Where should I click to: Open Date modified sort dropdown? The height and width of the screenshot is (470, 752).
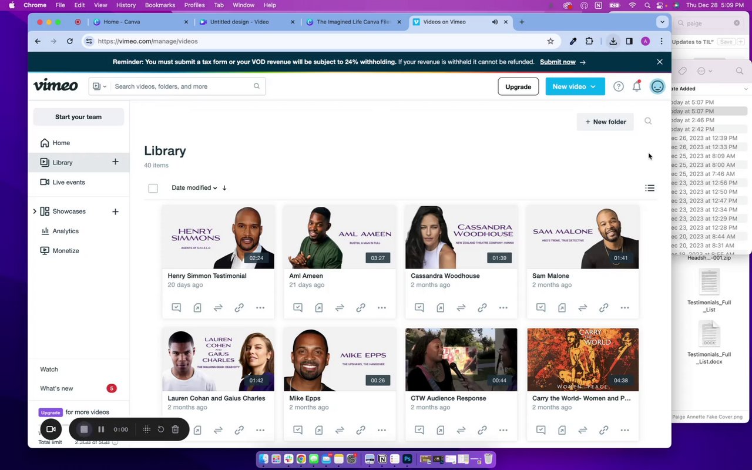tap(194, 188)
